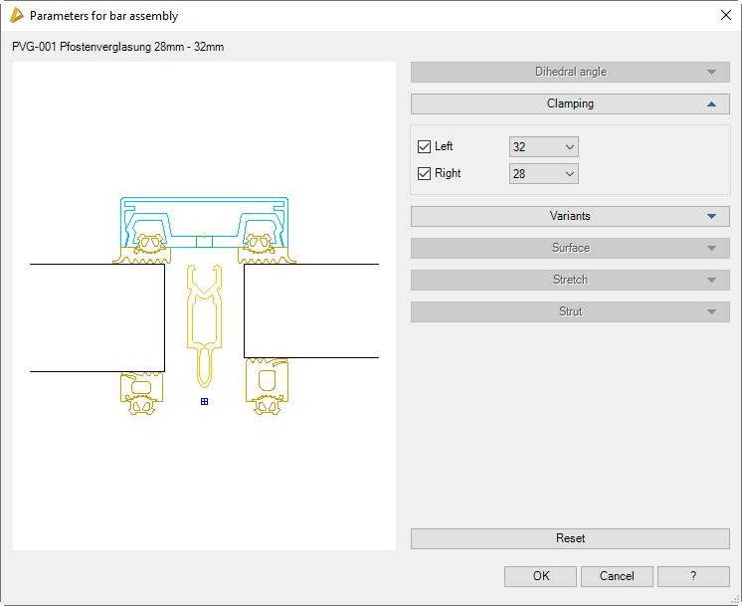742x606 pixels.
Task: Close the bar assembly parameters dialog
Action: tap(725, 16)
